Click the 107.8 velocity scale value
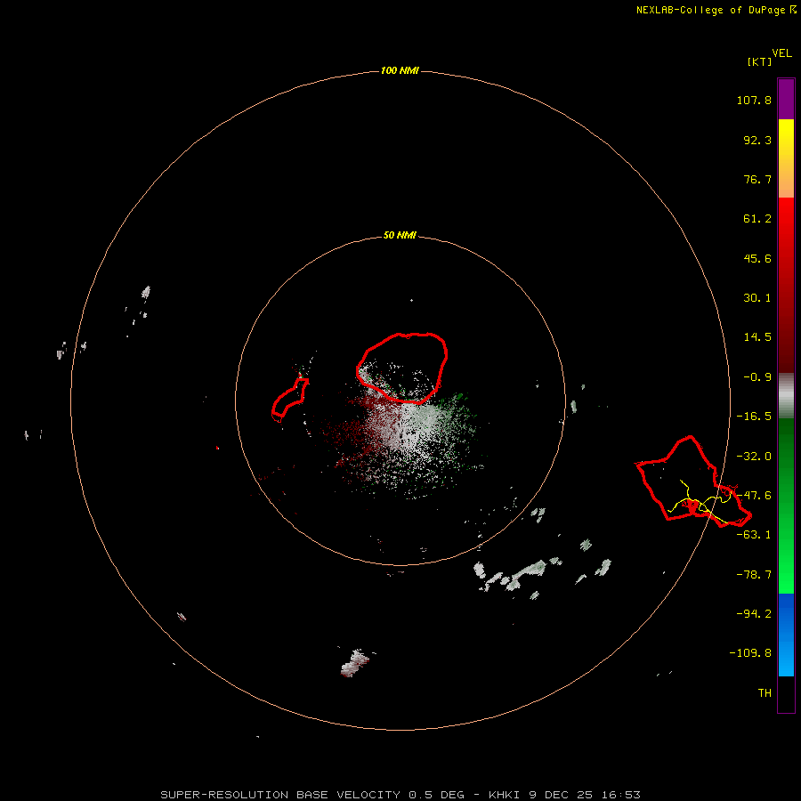 coord(754,100)
